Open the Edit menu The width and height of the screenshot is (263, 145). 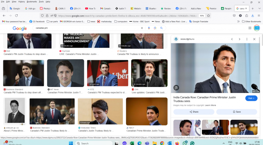click(x=8, y=2)
